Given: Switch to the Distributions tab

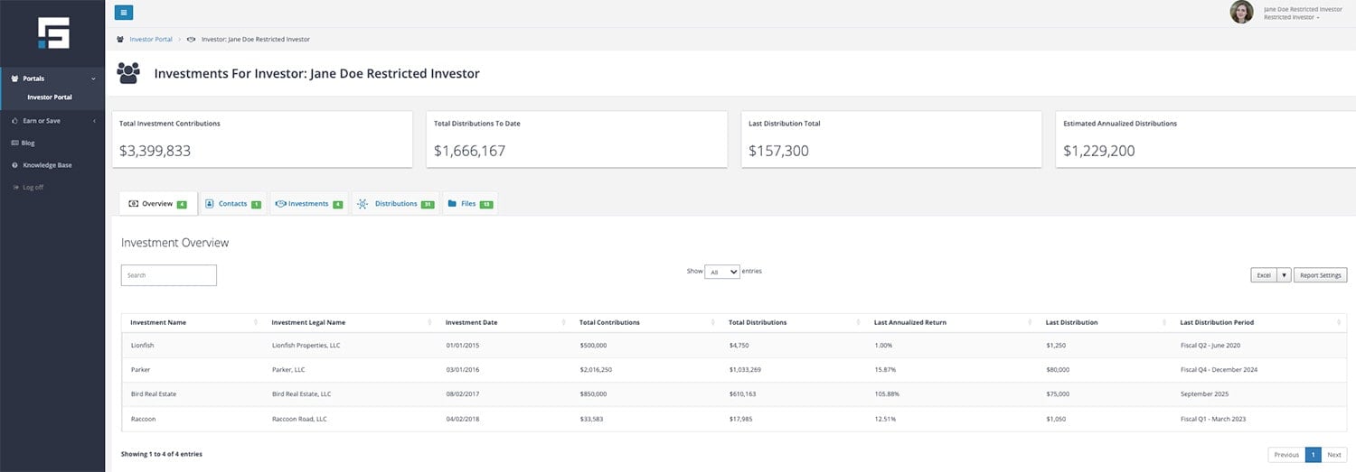Looking at the screenshot, I should coord(395,204).
